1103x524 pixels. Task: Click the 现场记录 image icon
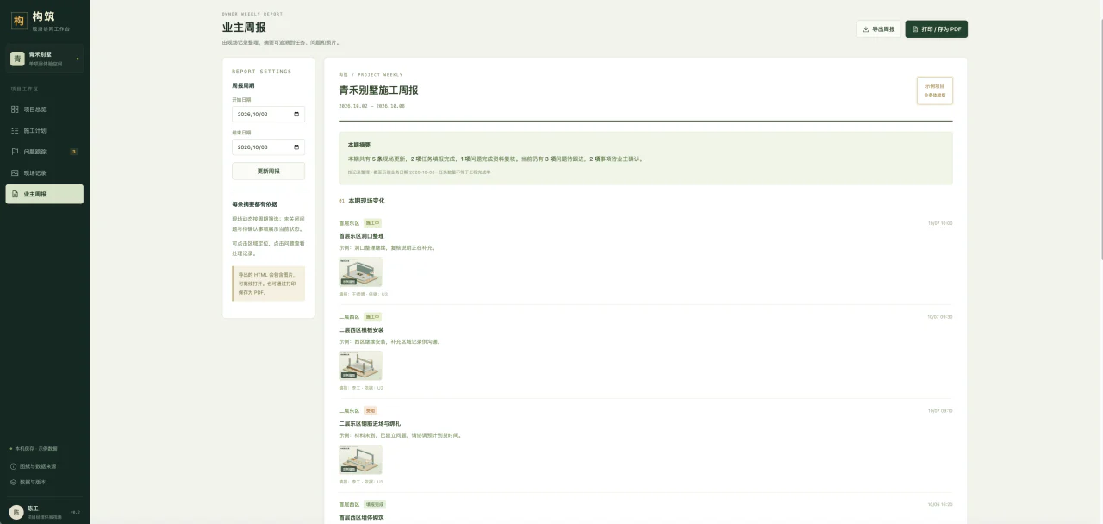click(x=15, y=172)
